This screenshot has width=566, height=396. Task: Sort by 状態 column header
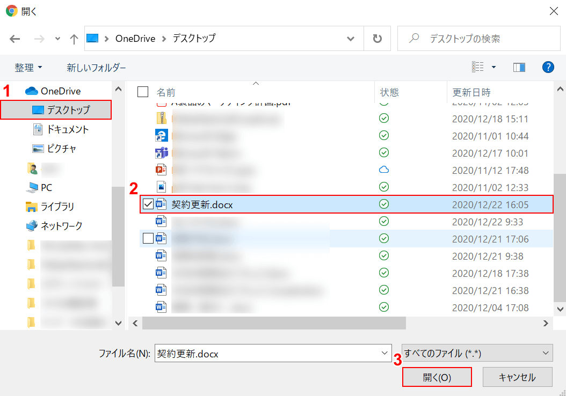pos(389,92)
